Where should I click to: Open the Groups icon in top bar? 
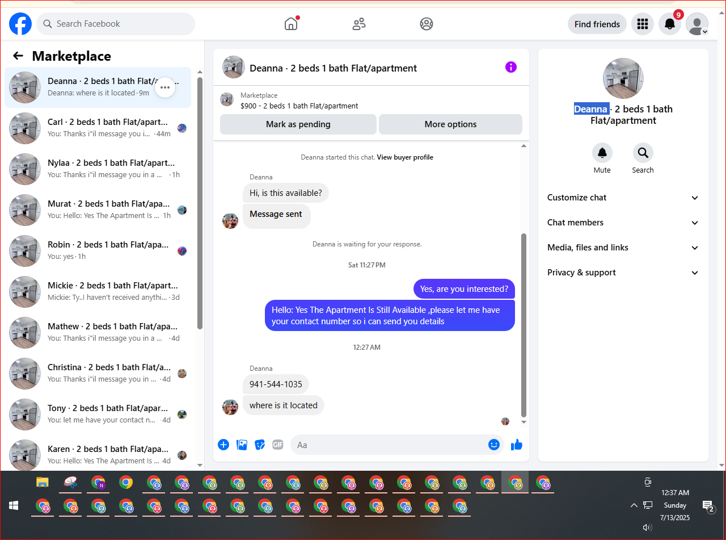tap(427, 24)
